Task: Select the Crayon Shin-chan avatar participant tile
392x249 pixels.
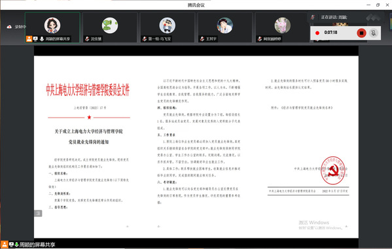Action: 168,27
